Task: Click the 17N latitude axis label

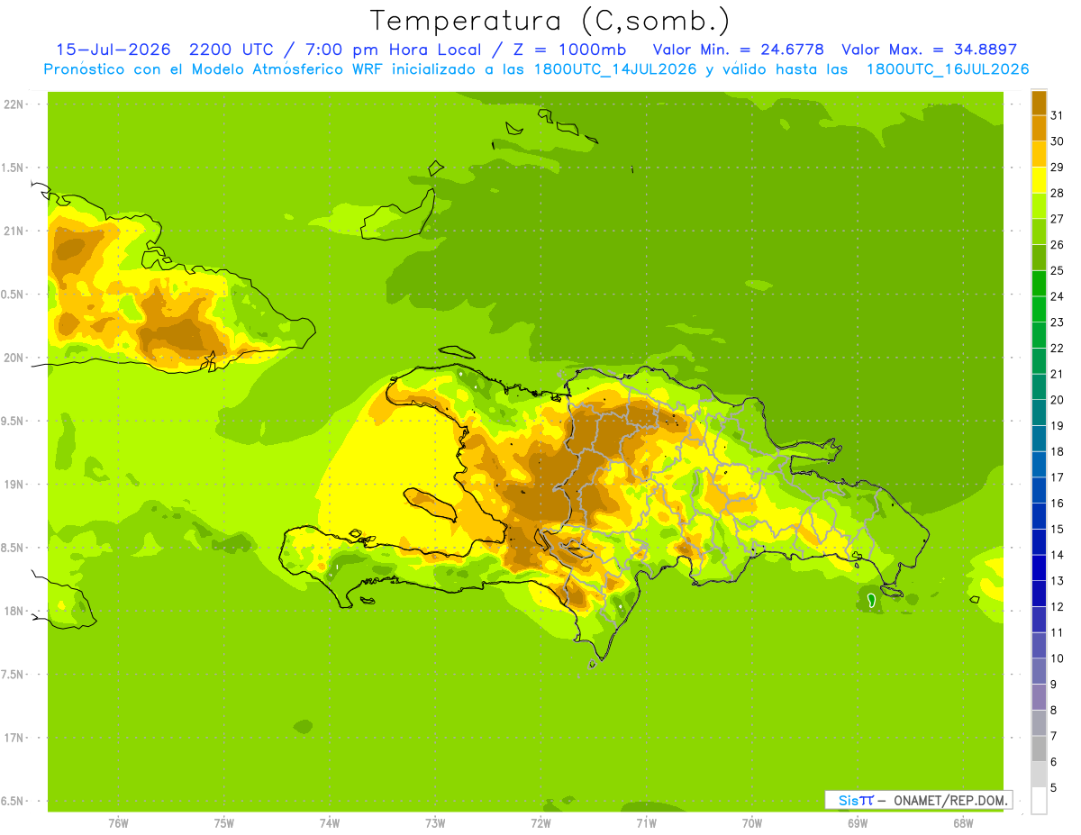Action: coord(14,738)
